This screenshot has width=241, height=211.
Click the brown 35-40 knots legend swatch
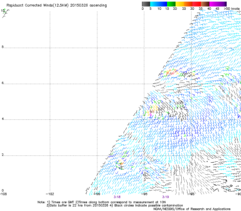click(205, 4)
